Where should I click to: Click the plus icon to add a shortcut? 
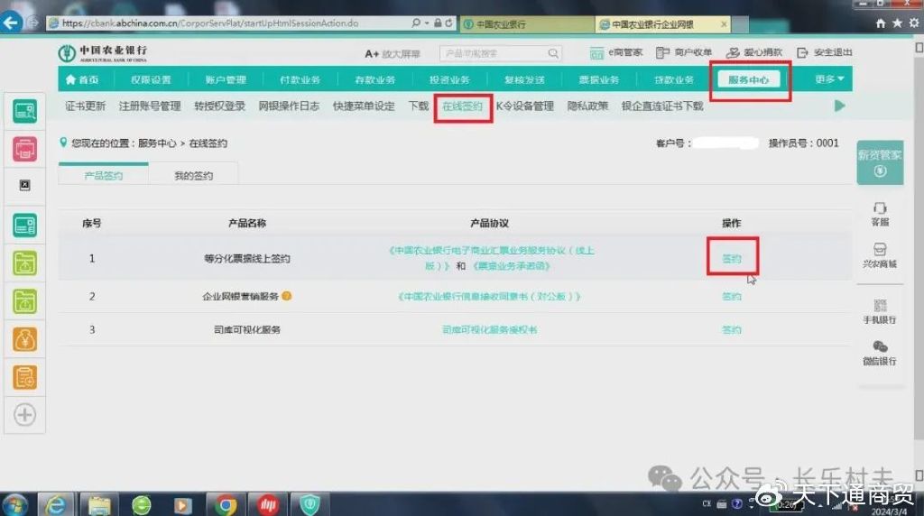click(24, 415)
